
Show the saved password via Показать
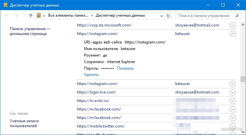pos(125,68)
